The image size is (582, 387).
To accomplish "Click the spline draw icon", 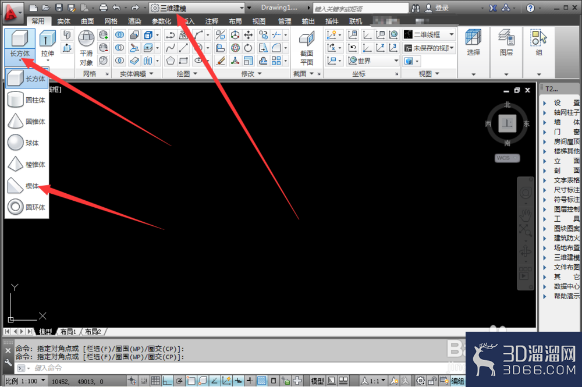I will [x=171, y=48].
